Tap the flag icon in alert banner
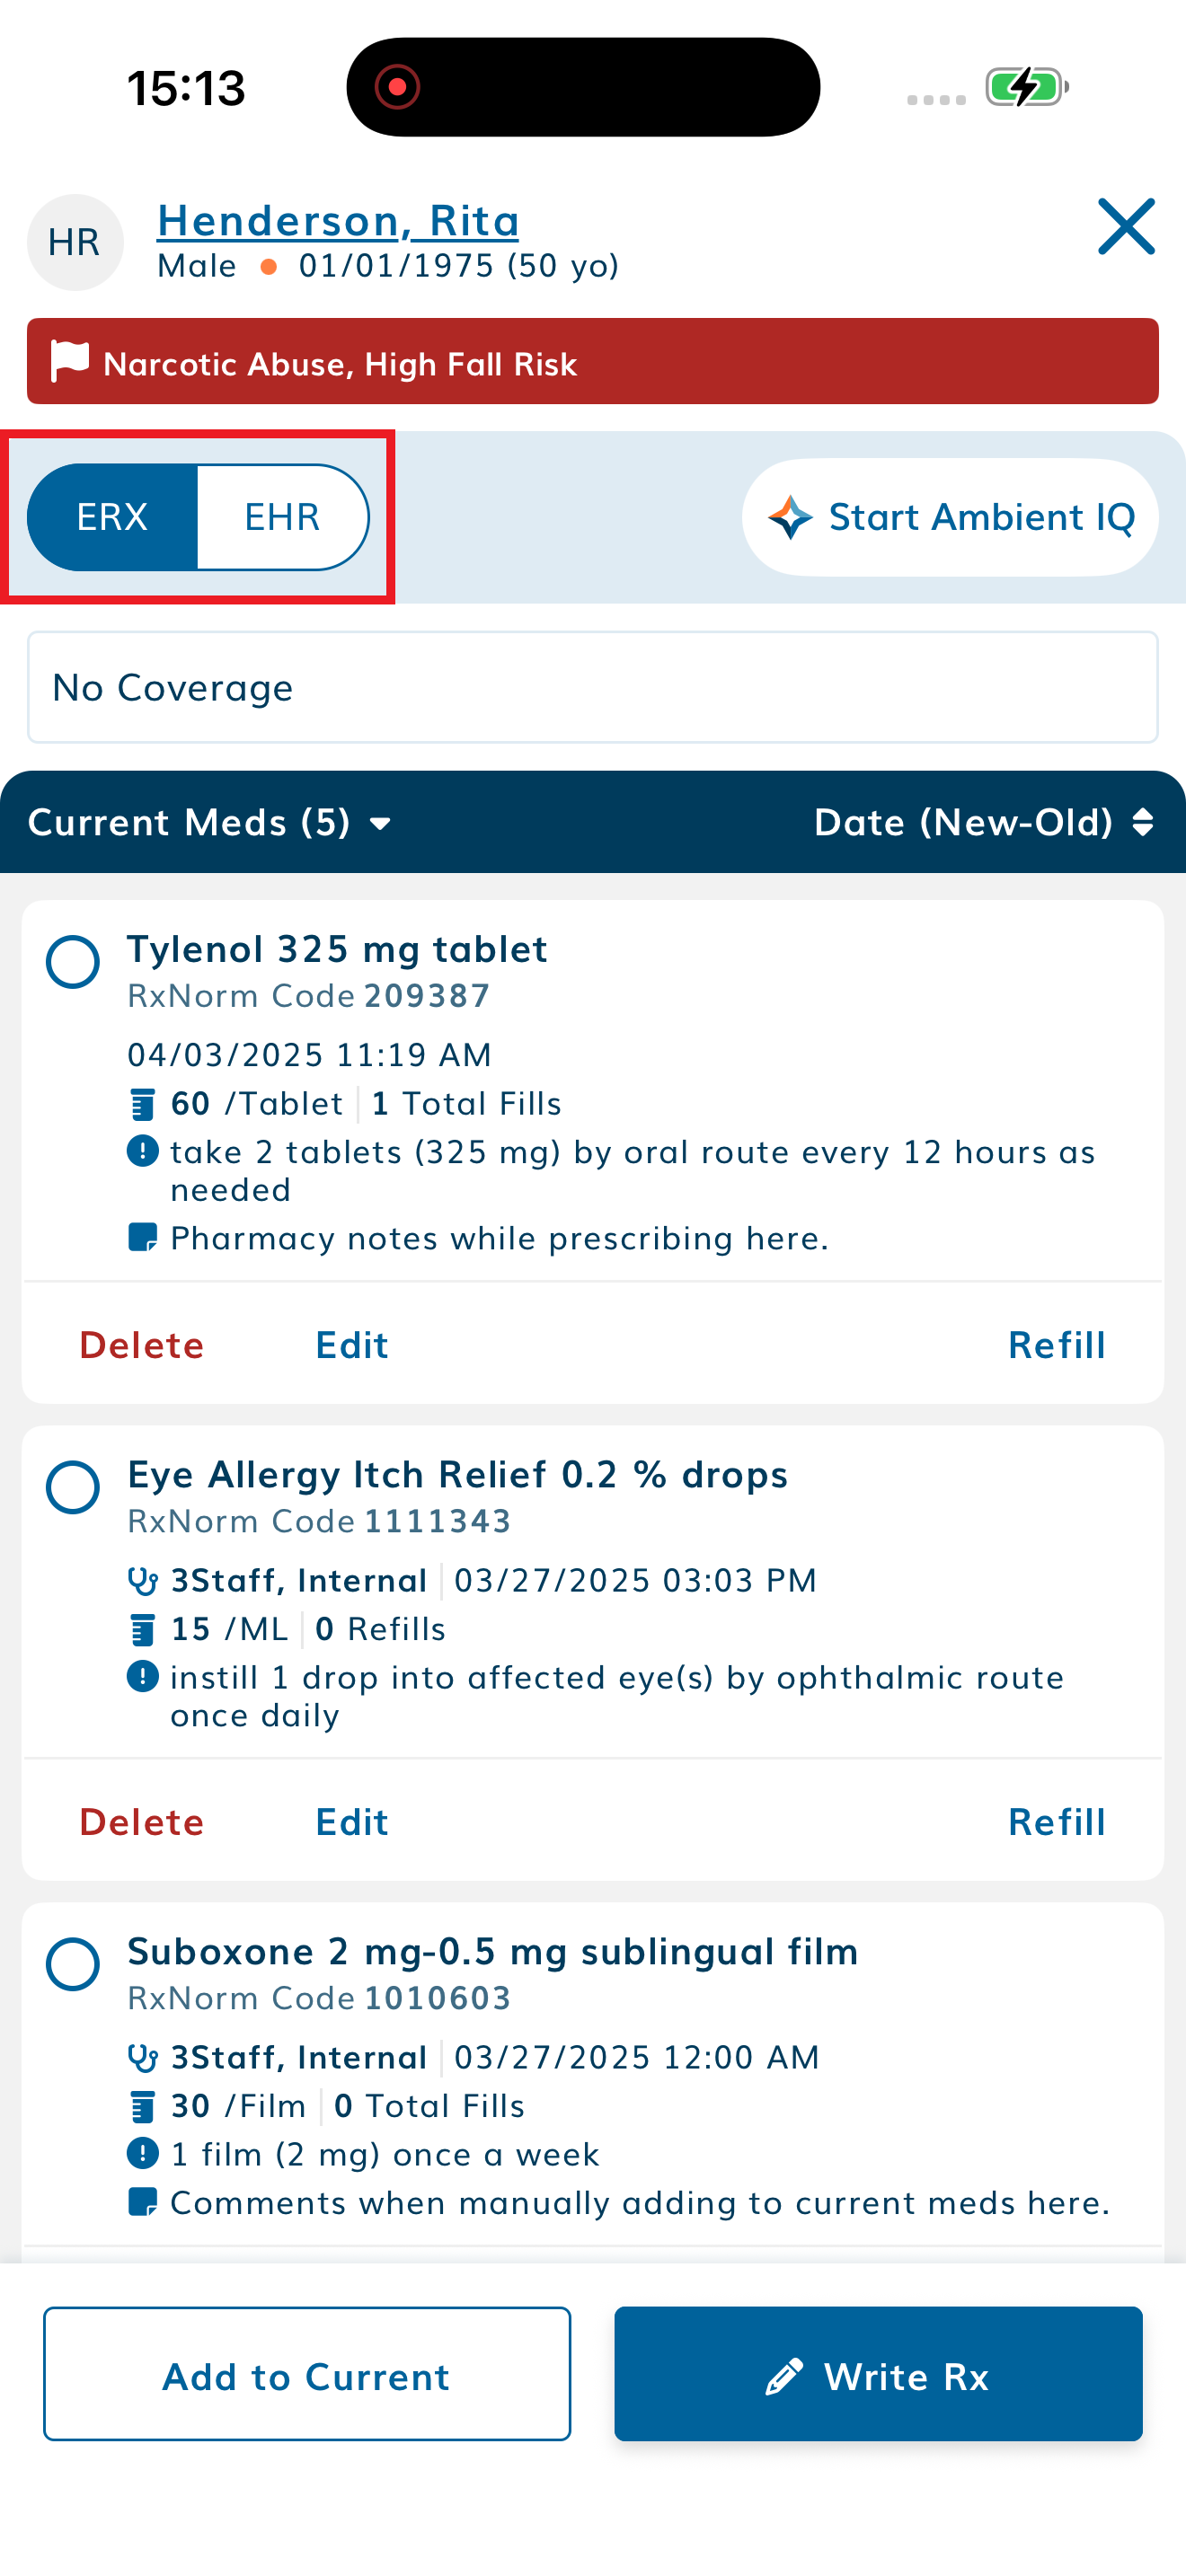The image size is (1186, 2576). point(70,361)
